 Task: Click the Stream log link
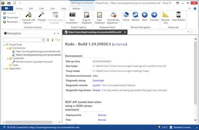(x=97, y=90)
